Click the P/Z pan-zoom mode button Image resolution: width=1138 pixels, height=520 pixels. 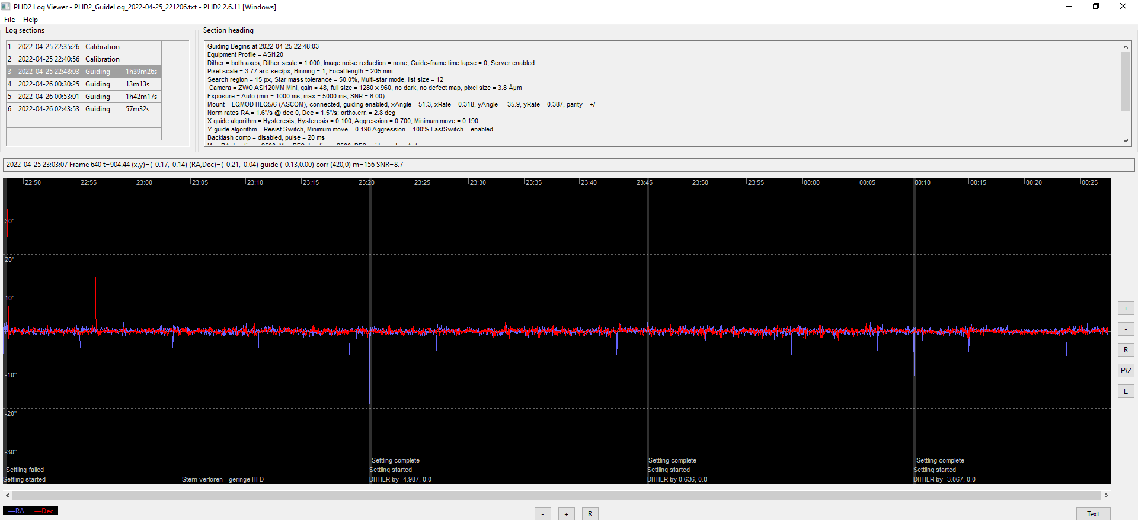(x=1126, y=371)
